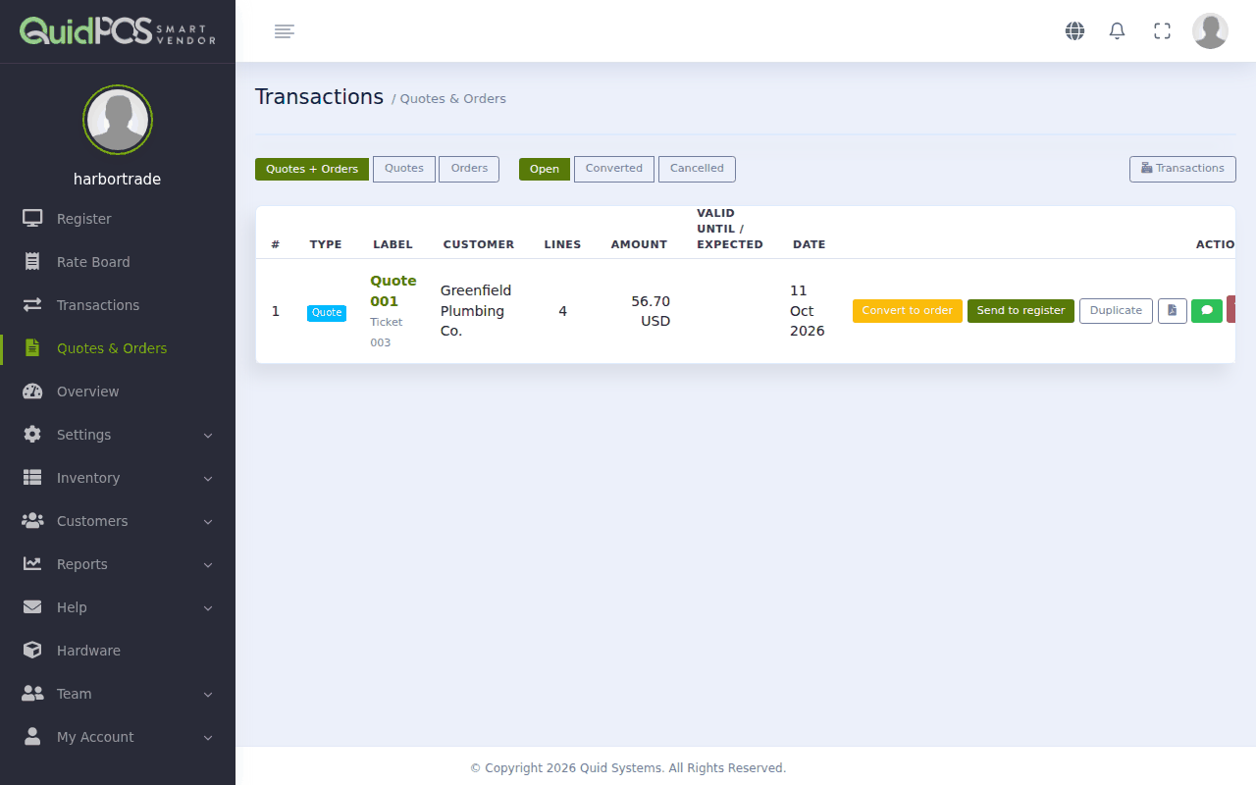Select the Open status filter
The width and height of the screenshot is (1256, 785).
tap(545, 169)
